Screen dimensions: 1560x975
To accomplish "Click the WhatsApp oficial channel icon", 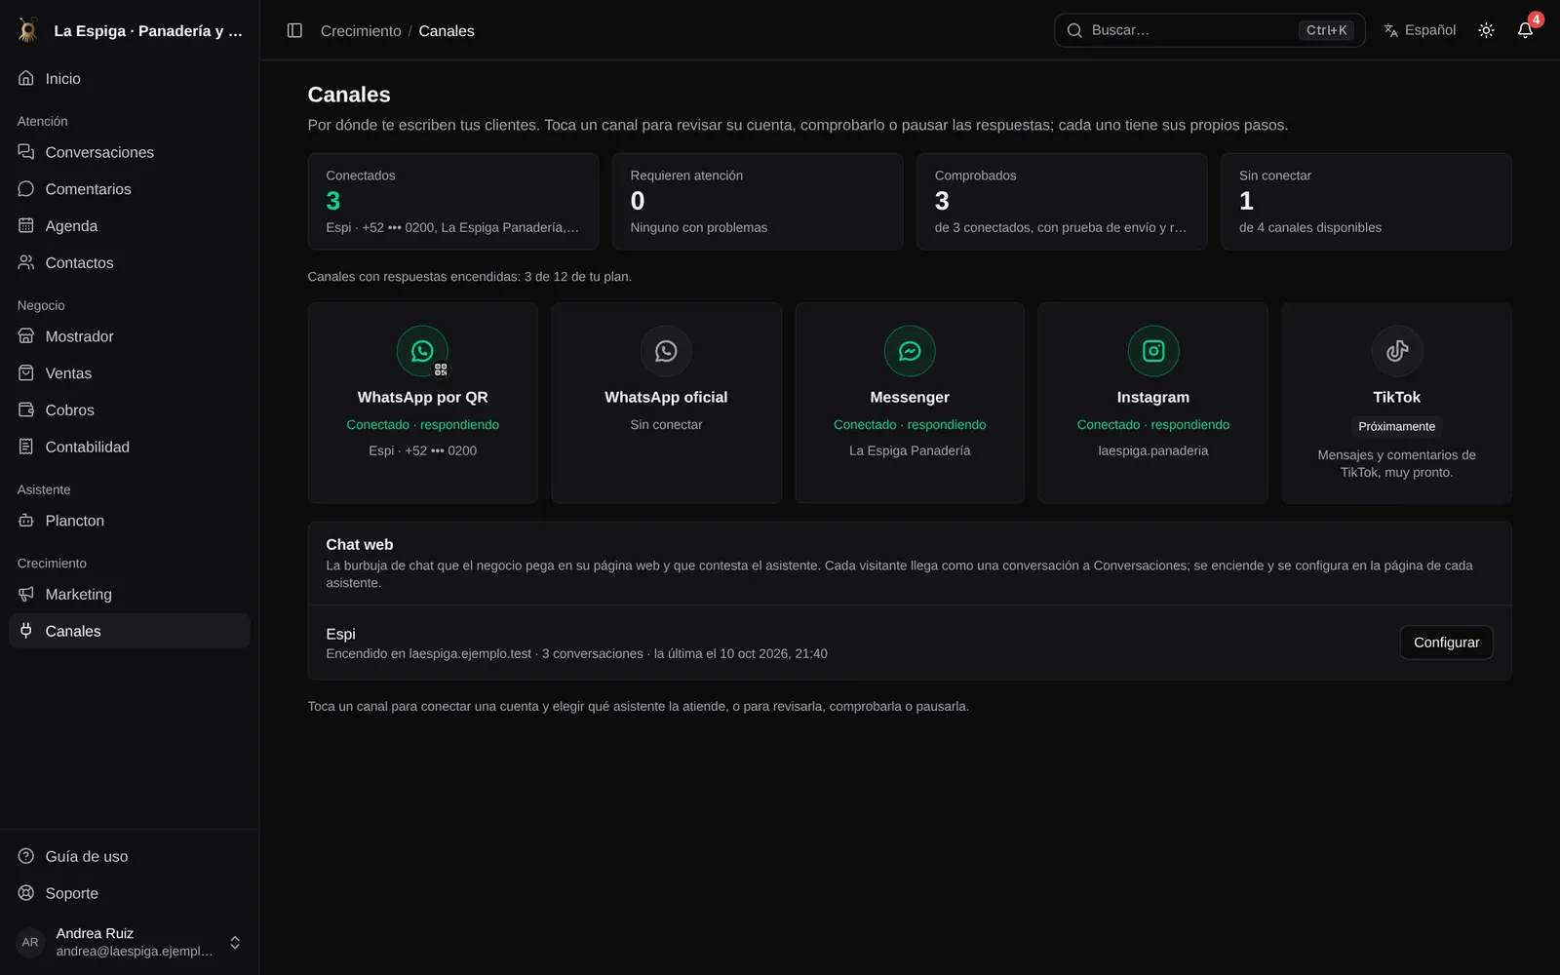I will [x=666, y=351].
